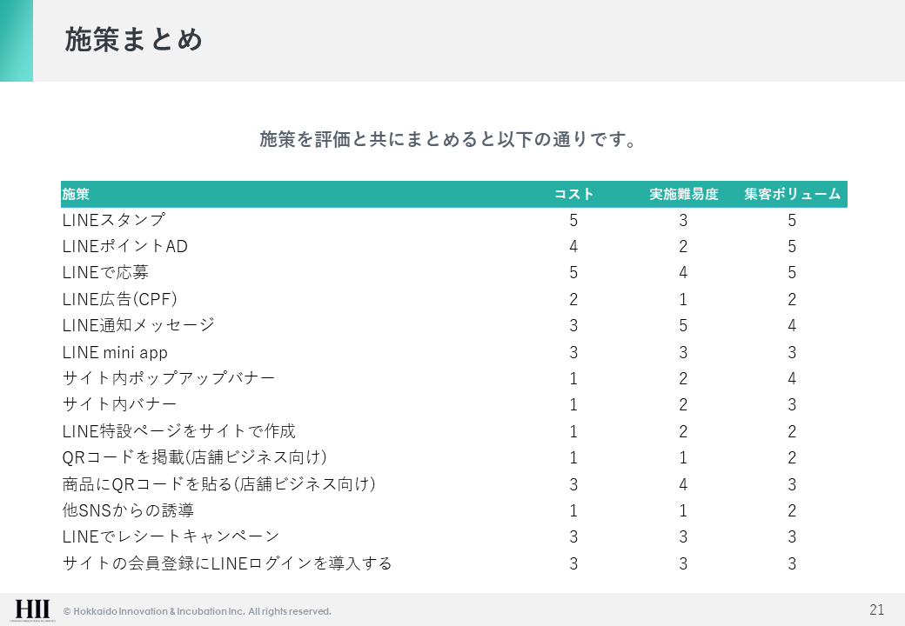Click the Hokkaido Innovation & Incubation copyright text

[197, 611]
